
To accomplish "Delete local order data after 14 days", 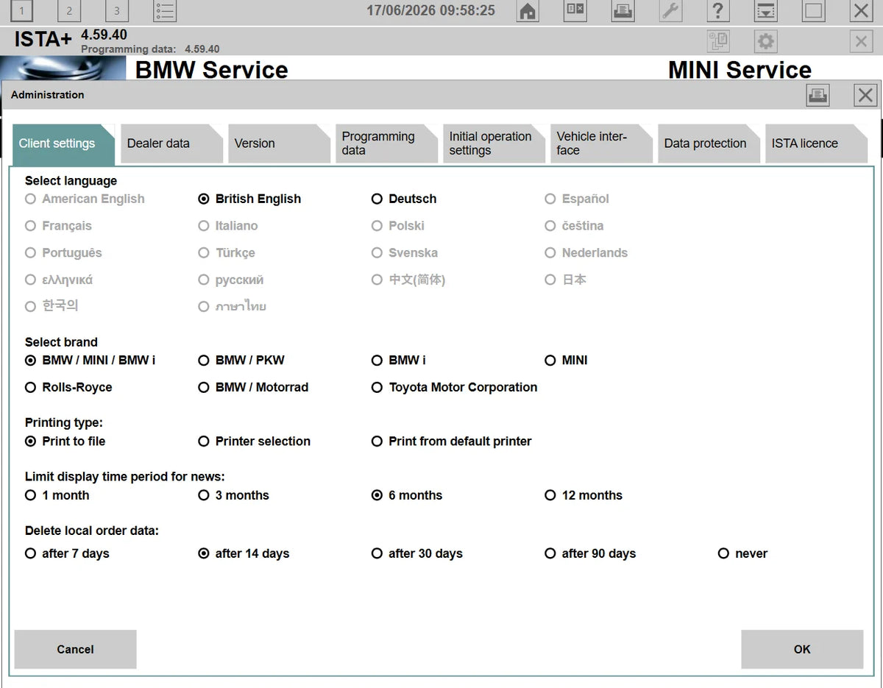I will pos(244,553).
